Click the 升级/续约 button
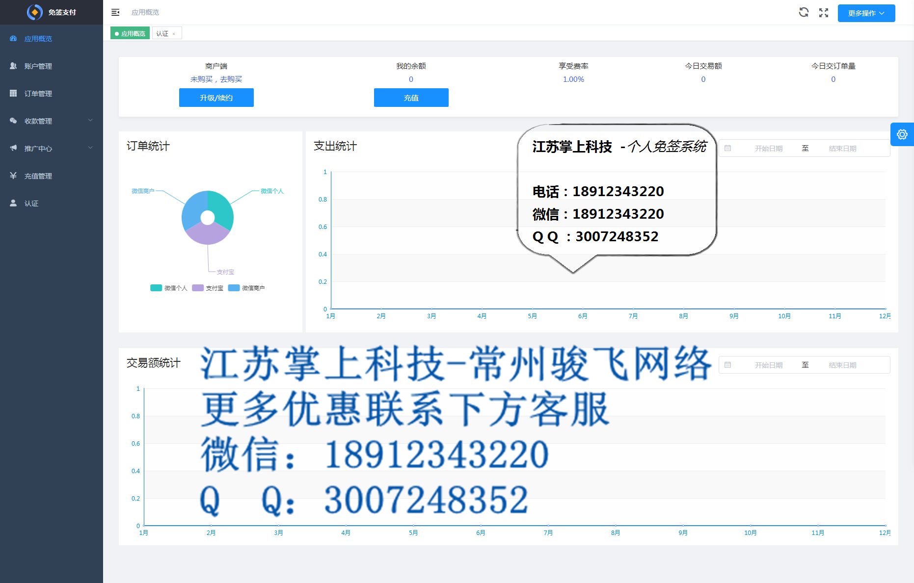The height and width of the screenshot is (583, 914). tap(216, 98)
